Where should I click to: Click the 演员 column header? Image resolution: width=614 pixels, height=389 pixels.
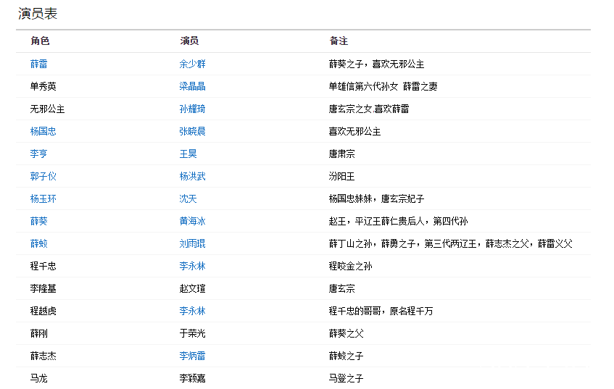coord(189,41)
